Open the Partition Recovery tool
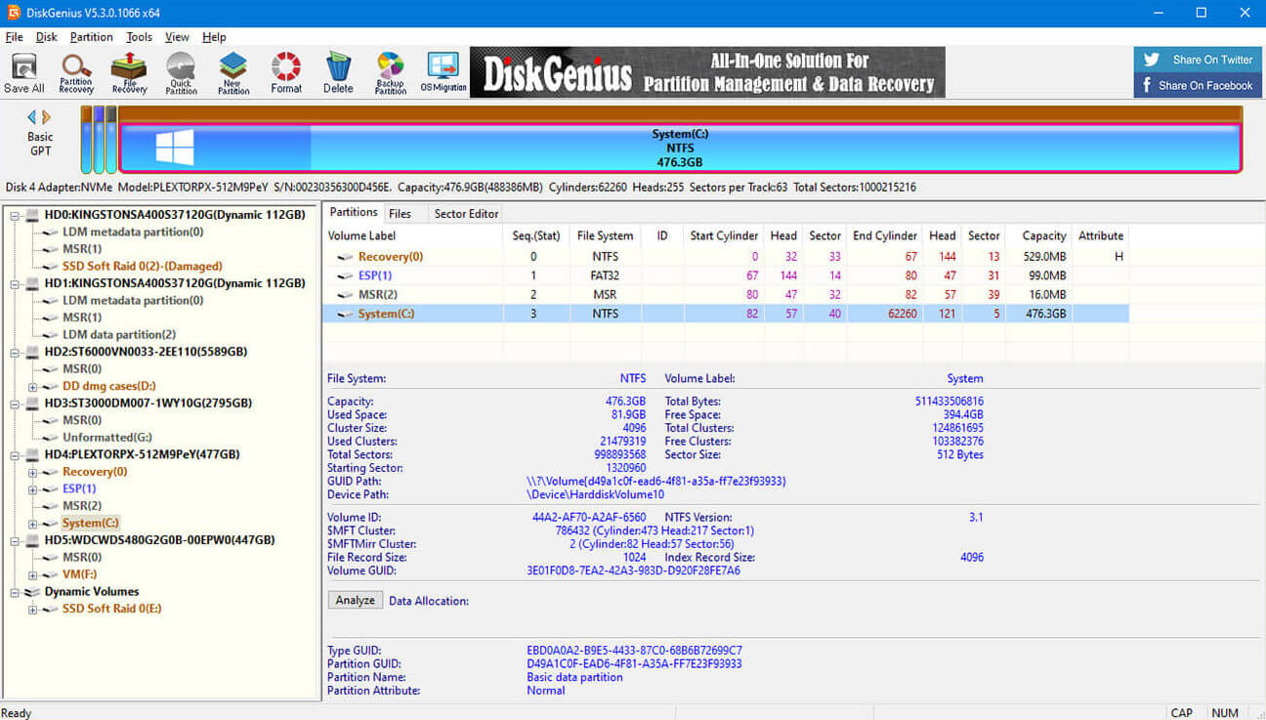The image size is (1266, 720). pos(75,71)
